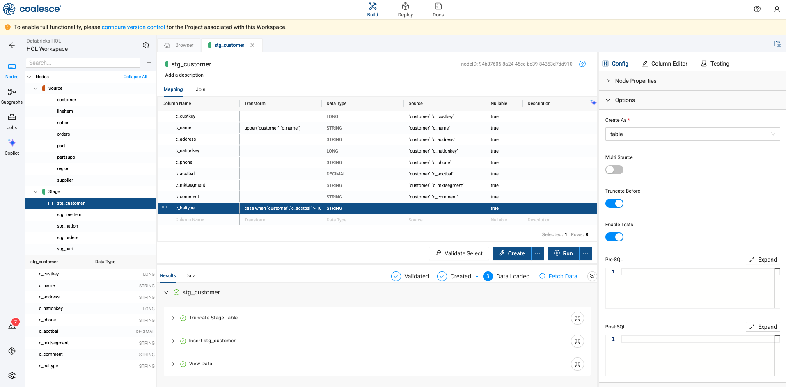Open problems warning icon with badge
The width and height of the screenshot is (786, 387).
pos(13,325)
